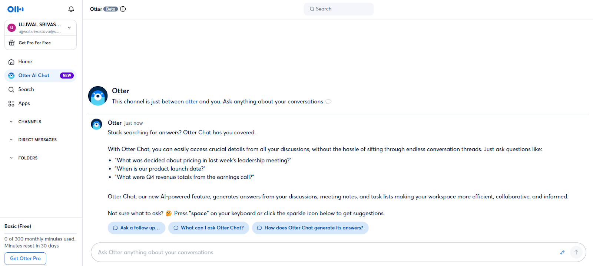Expand the DIRECT MESSAGES section chevron
593x266 pixels.
click(11, 140)
